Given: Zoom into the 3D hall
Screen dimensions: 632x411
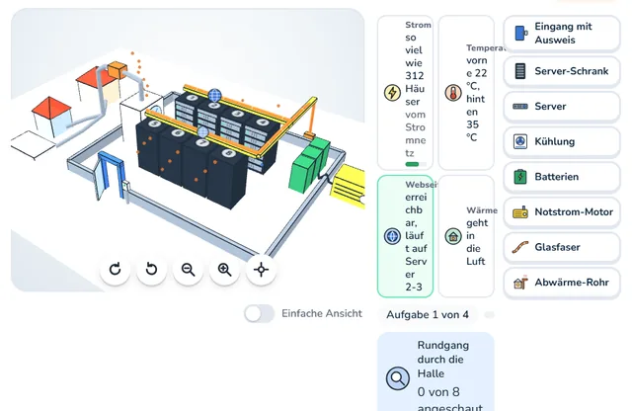Looking at the screenshot, I should pyautogui.click(x=224, y=270).
